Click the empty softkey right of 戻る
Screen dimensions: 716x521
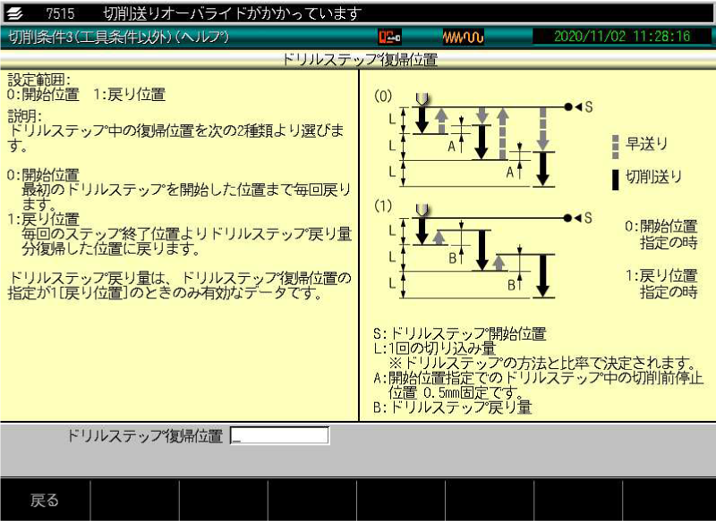[134, 500]
